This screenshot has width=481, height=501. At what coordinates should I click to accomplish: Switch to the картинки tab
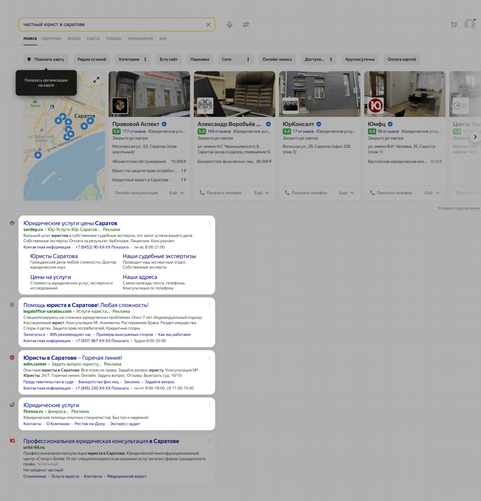(51, 38)
